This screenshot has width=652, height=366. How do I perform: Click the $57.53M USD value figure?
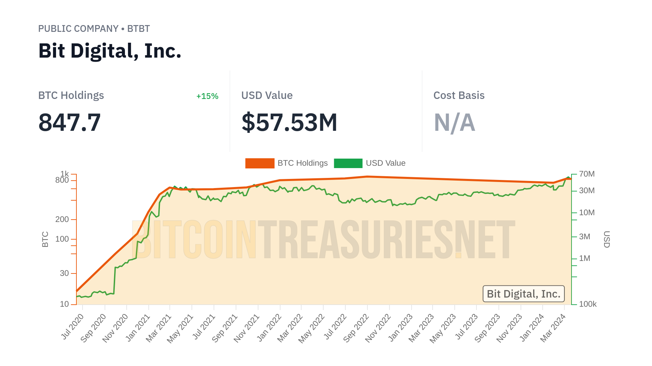pyautogui.click(x=289, y=122)
